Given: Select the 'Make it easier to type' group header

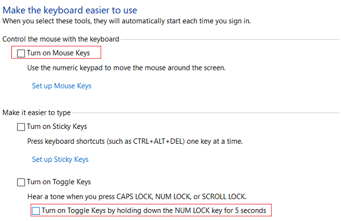Looking at the screenshot, I should 36,113.
